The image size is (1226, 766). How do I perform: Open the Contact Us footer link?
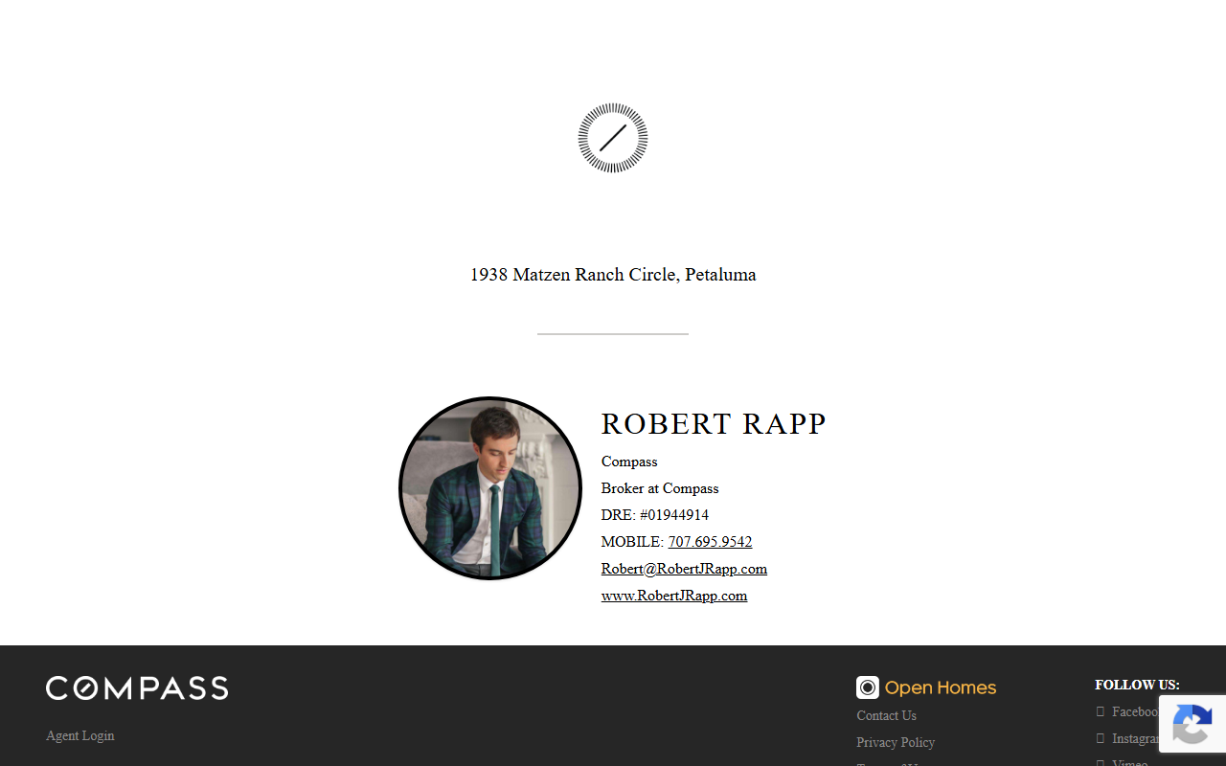click(886, 715)
